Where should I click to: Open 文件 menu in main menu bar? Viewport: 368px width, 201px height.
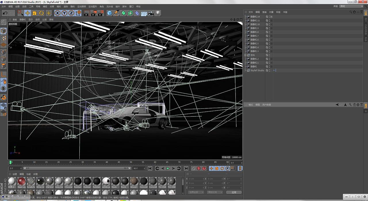3,6
